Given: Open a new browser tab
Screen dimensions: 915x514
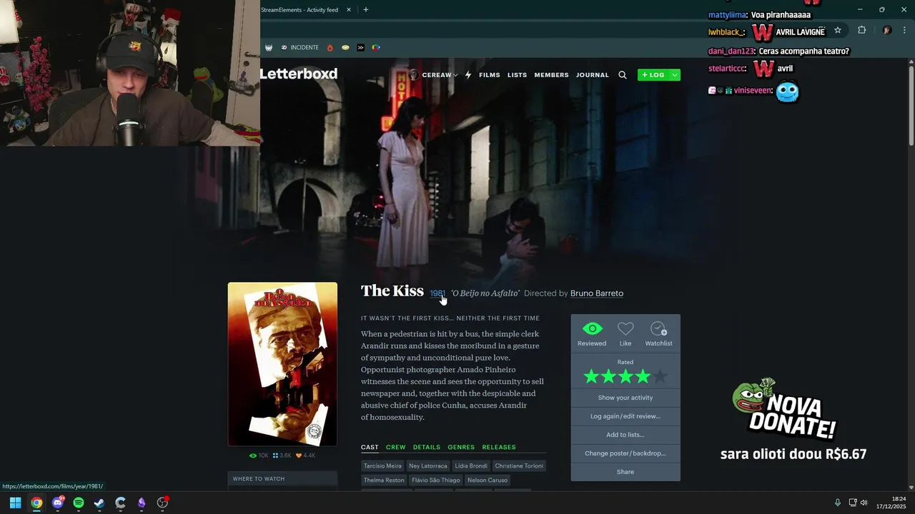Looking at the screenshot, I should (366, 10).
